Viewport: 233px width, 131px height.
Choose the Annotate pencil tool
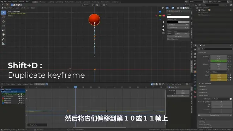(x=3, y=40)
